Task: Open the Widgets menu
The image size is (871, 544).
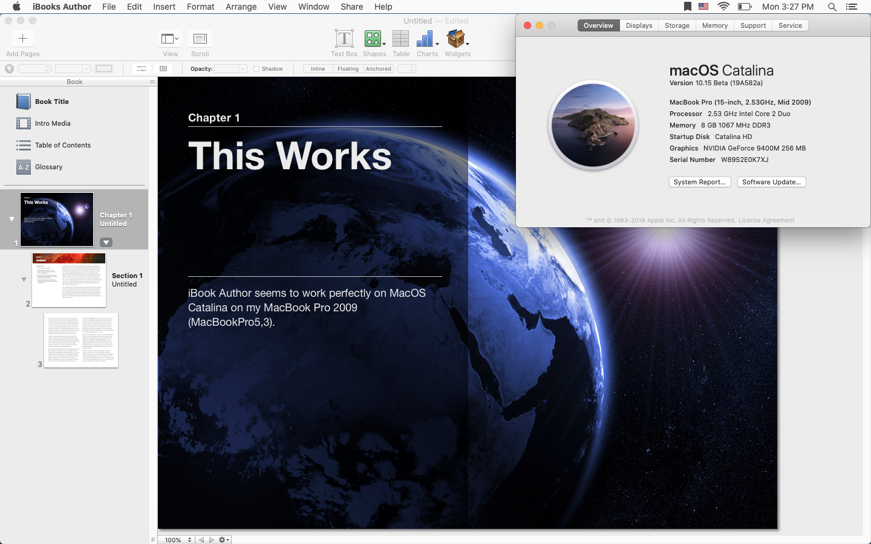Action: pyautogui.click(x=457, y=39)
